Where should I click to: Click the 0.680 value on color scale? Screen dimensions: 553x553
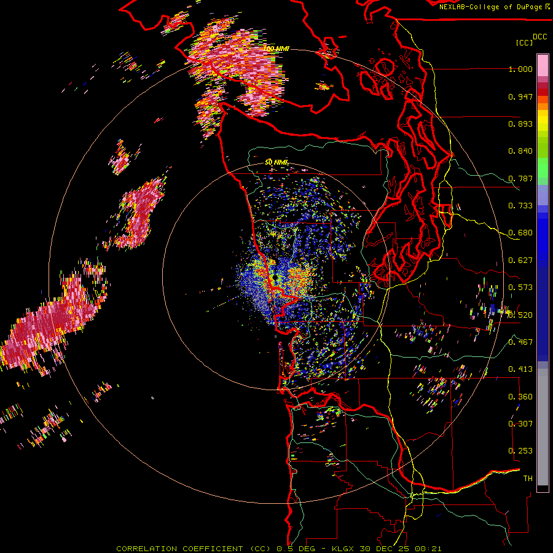(x=520, y=233)
